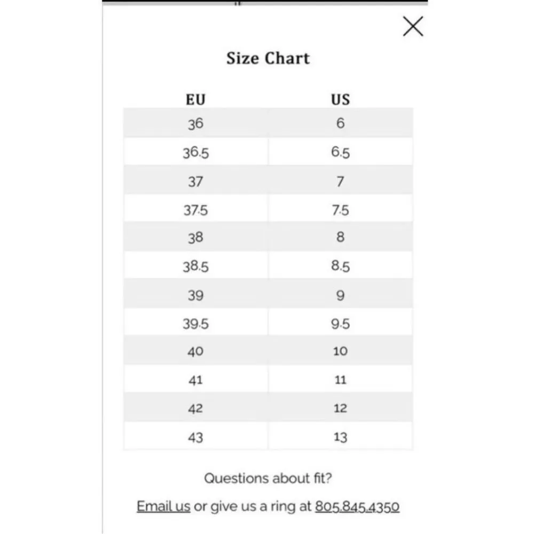Image resolution: width=534 pixels, height=534 pixels.
Task: Click the EU column header
Action: tap(195, 99)
